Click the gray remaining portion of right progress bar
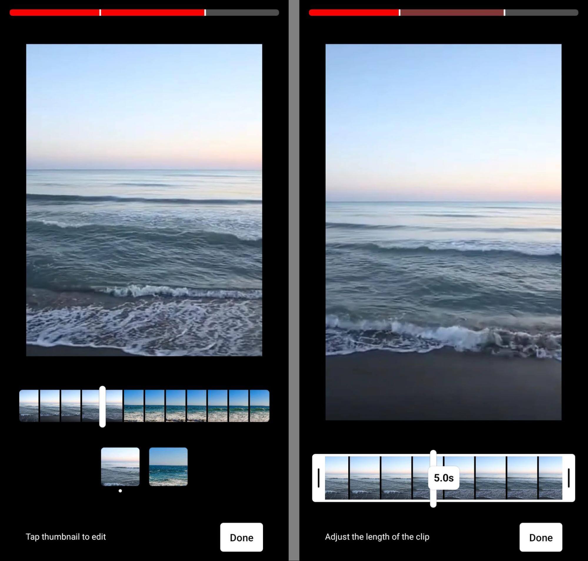The width and height of the screenshot is (588, 561). [x=542, y=13]
